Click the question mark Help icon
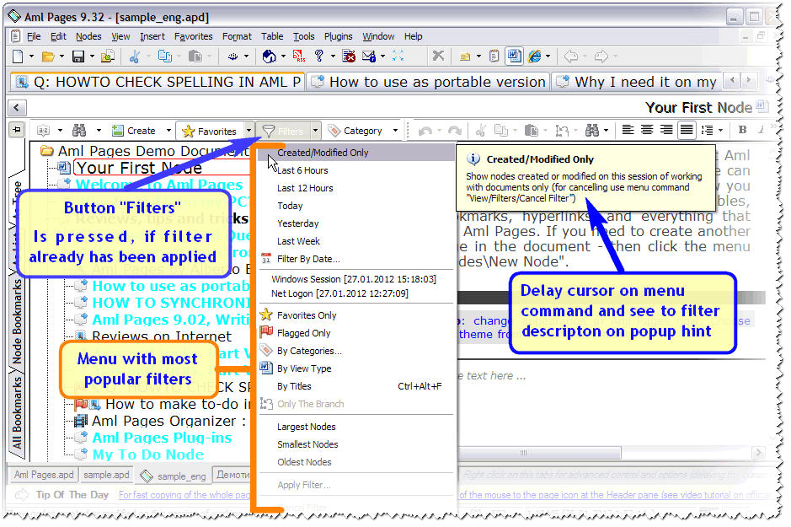Image resolution: width=791 pixels, height=527 pixels. pos(318,56)
